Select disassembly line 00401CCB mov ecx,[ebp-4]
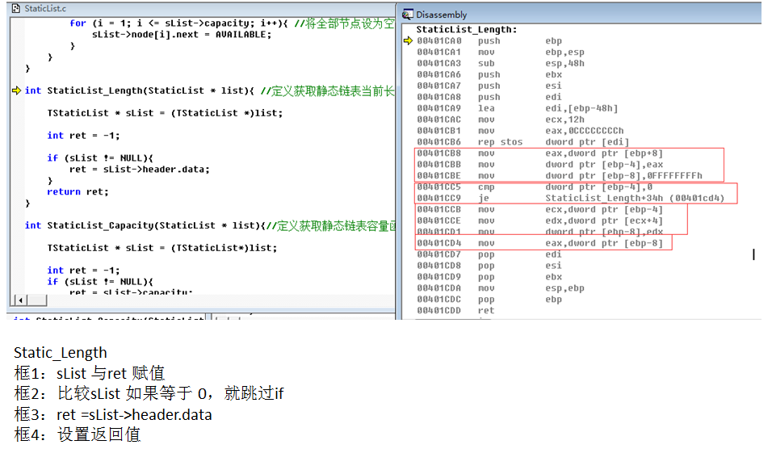This screenshot has width=772, height=449. click(x=540, y=210)
